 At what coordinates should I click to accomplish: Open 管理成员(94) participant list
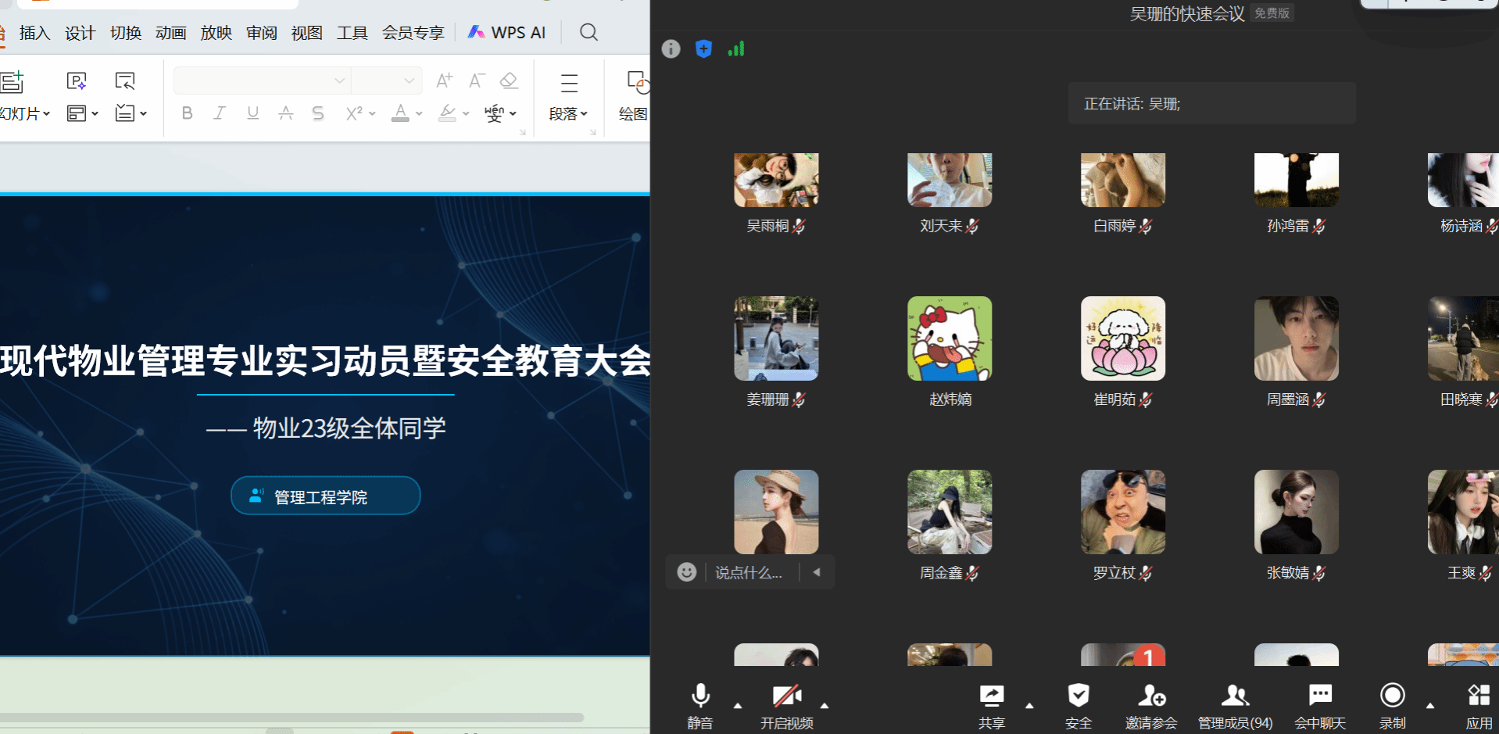click(1235, 705)
